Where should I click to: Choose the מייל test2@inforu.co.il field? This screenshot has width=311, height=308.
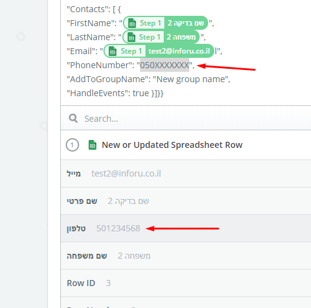pyautogui.click(x=186, y=173)
